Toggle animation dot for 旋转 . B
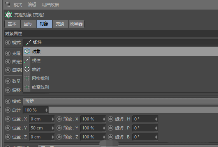218x147 pixels. (111, 137)
